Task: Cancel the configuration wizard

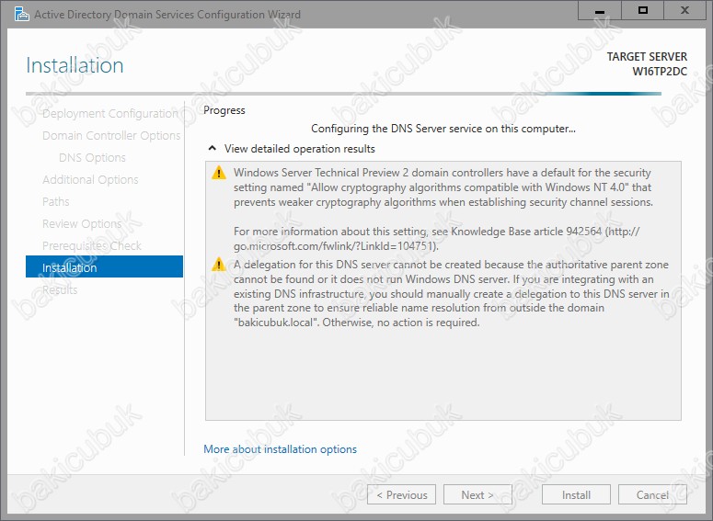Action: click(x=652, y=494)
